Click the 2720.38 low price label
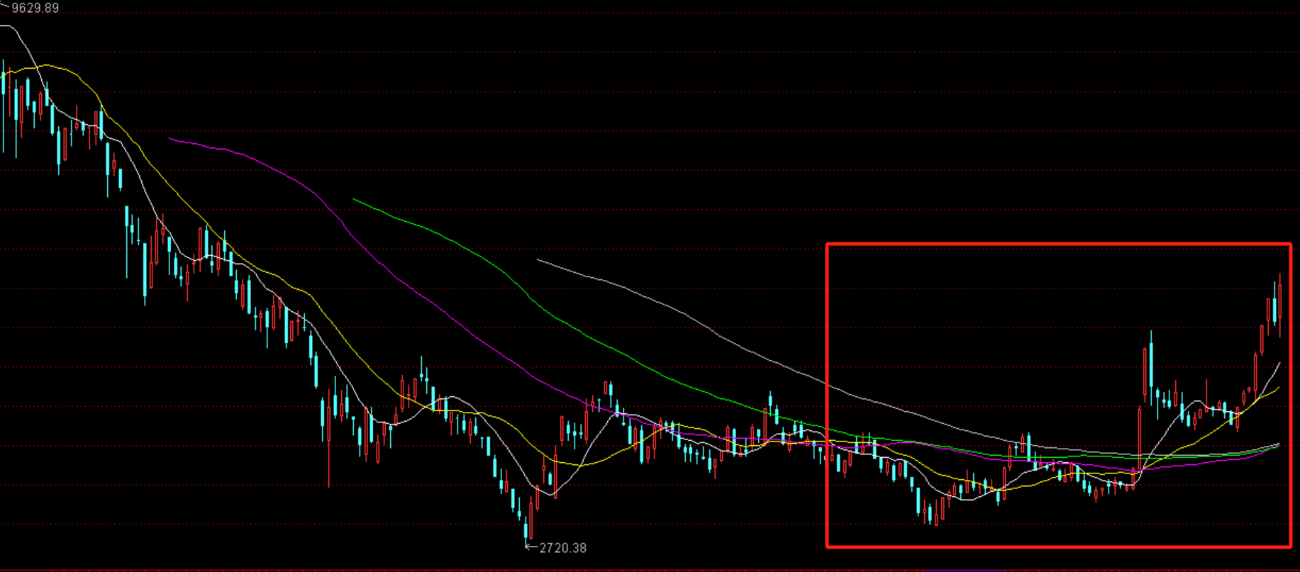The image size is (1300, 572). 562,548
